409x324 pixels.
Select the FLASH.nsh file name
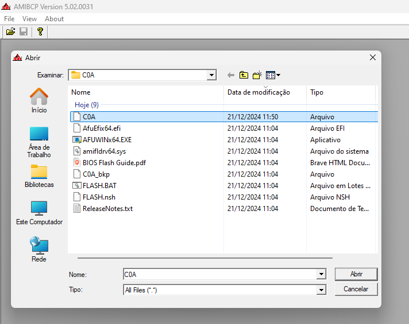point(99,197)
